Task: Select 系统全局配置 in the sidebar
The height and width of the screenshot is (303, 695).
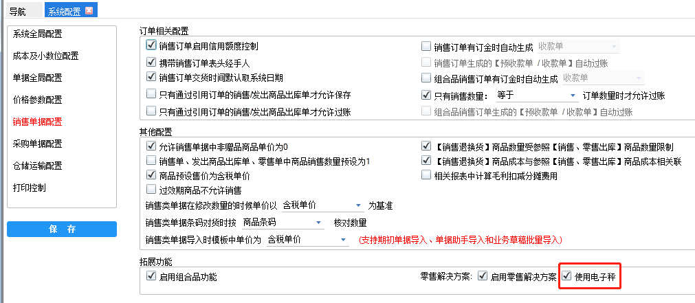Action: click(x=38, y=34)
